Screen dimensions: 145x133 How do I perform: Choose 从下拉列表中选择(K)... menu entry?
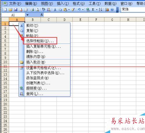pyautogui.click(x=44, y=73)
